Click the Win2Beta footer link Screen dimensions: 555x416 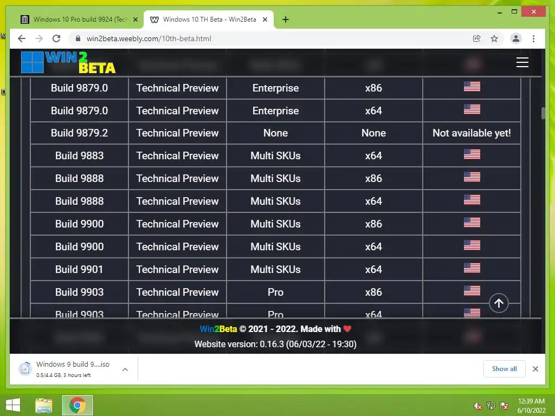[218, 329]
